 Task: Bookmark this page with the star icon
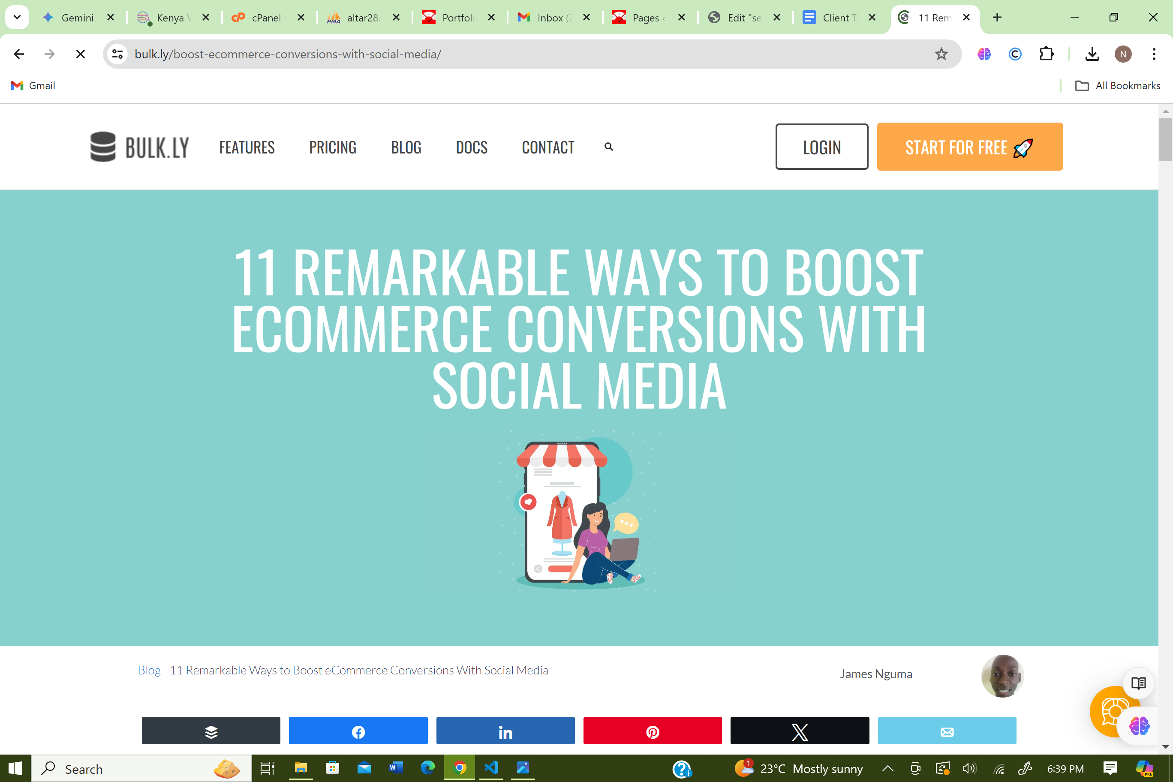pyautogui.click(x=941, y=54)
